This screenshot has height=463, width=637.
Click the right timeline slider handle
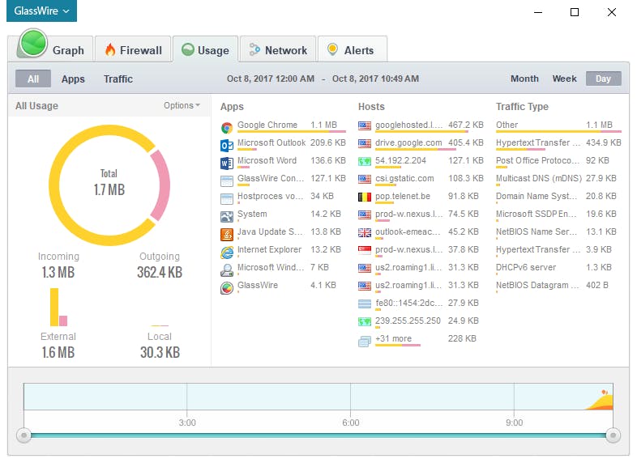pyautogui.click(x=613, y=435)
